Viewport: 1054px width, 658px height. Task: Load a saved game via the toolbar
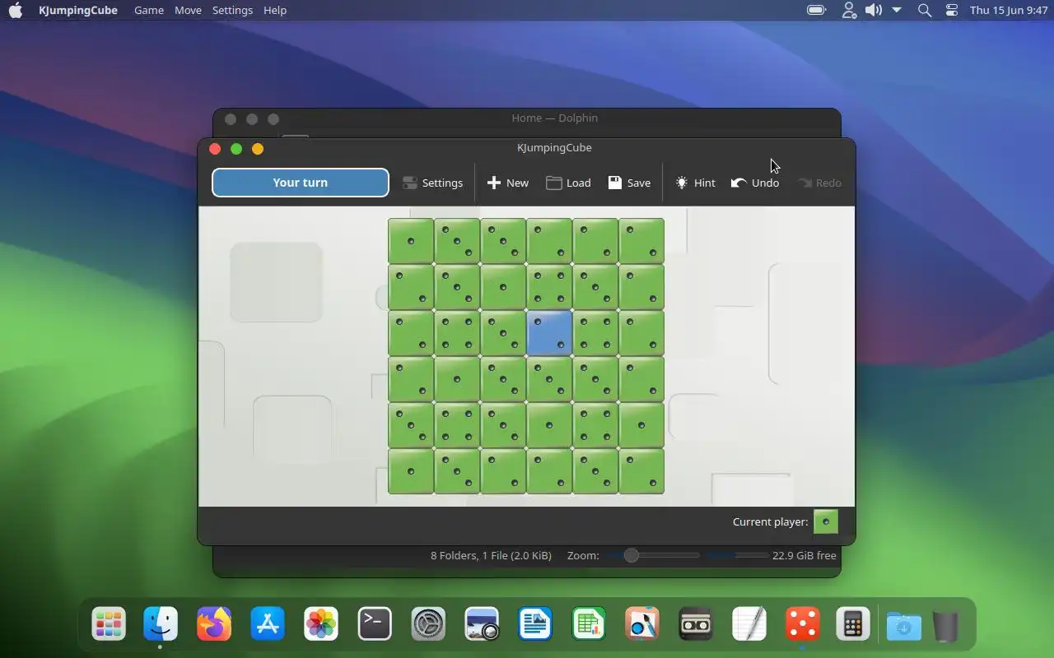pos(568,183)
